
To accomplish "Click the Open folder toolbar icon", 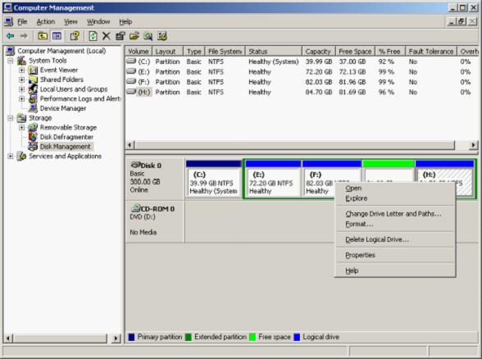I will click(134, 36).
